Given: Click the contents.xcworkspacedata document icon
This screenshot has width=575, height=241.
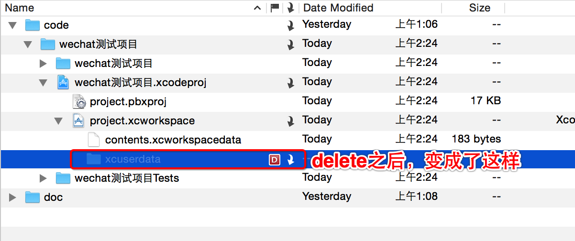Looking at the screenshot, I should coord(94,140).
